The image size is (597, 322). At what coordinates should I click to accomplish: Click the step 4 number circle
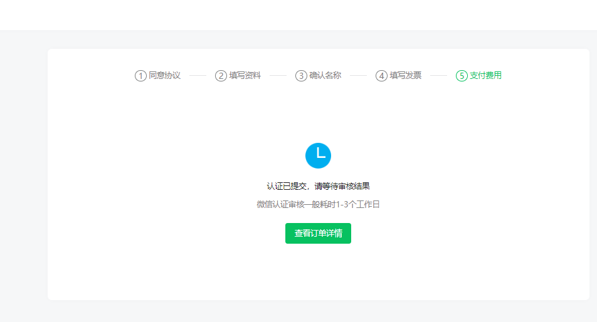[381, 76]
